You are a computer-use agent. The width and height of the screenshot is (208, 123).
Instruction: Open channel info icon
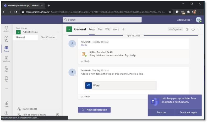193,29
